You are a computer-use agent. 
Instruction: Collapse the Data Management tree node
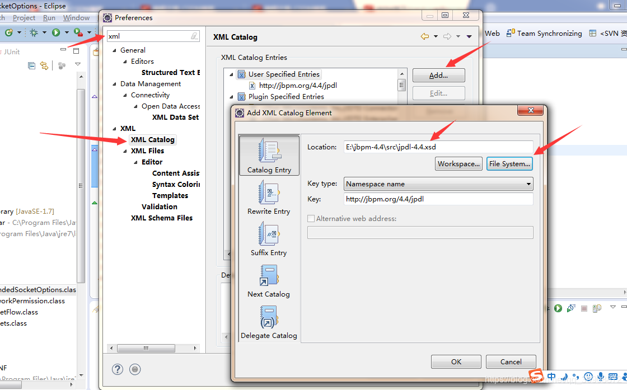point(114,84)
